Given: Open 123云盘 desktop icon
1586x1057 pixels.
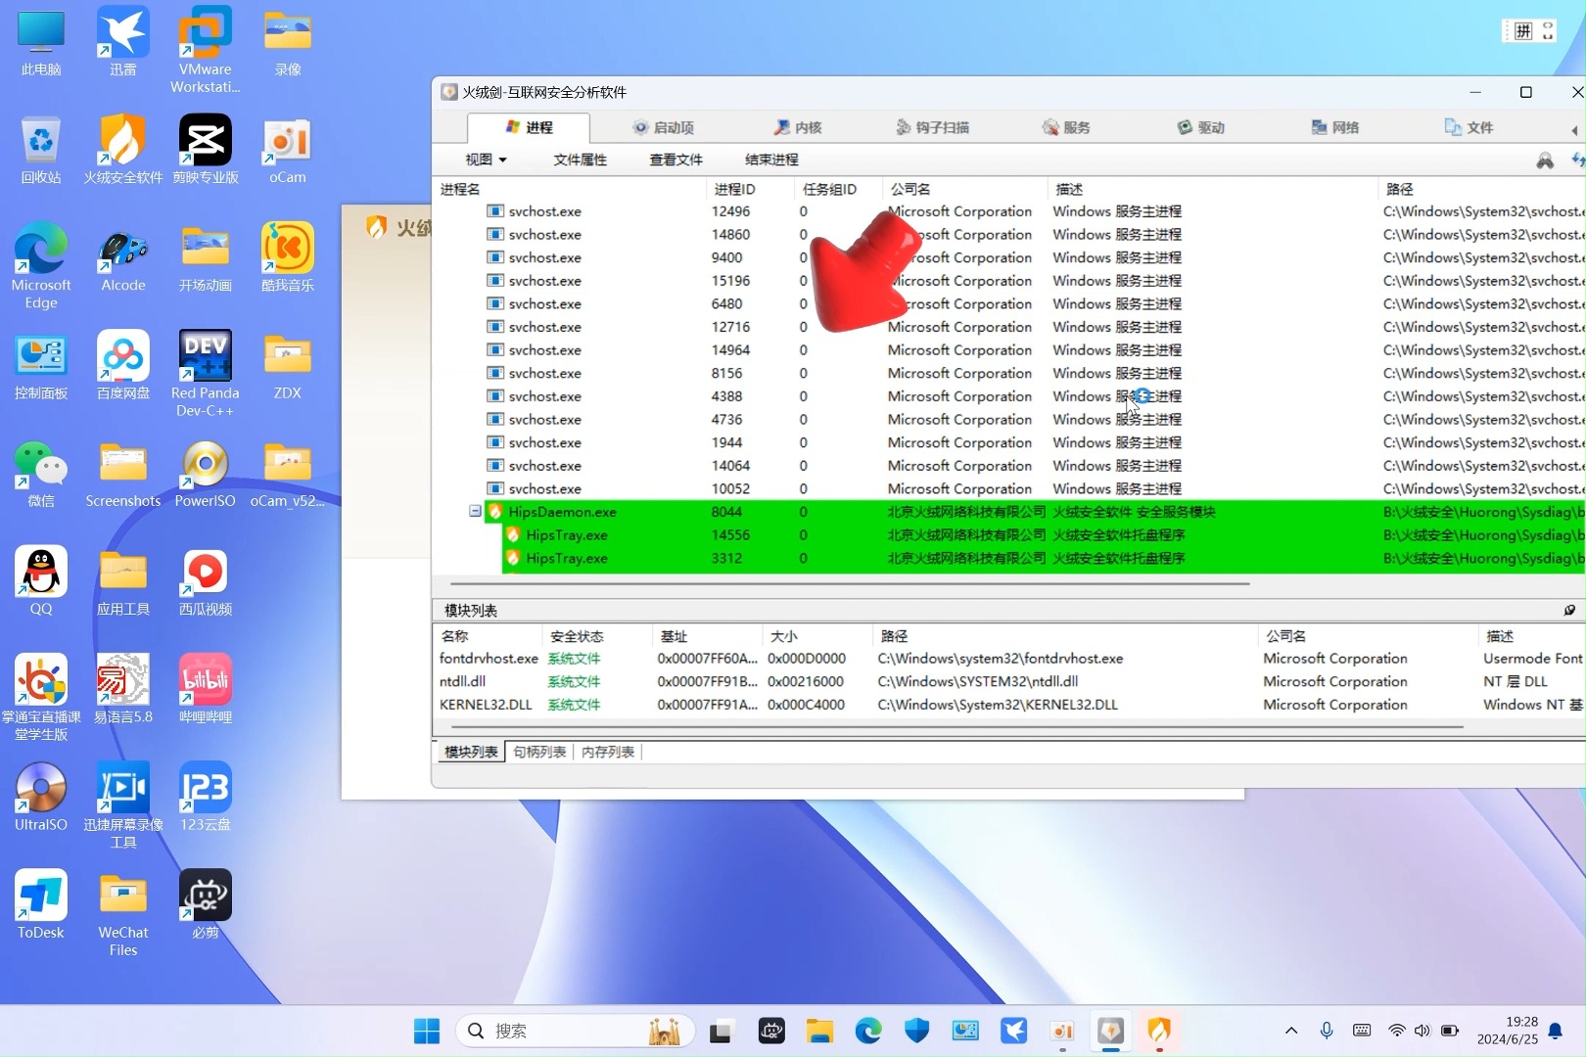Looking at the screenshot, I should pyautogui.click(x=206, y=796).
